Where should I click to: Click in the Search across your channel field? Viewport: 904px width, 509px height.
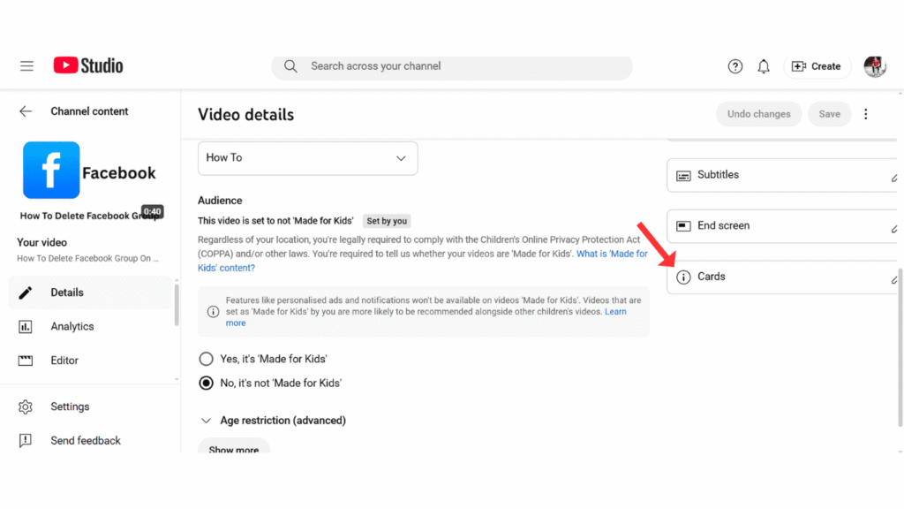point(452,66)
